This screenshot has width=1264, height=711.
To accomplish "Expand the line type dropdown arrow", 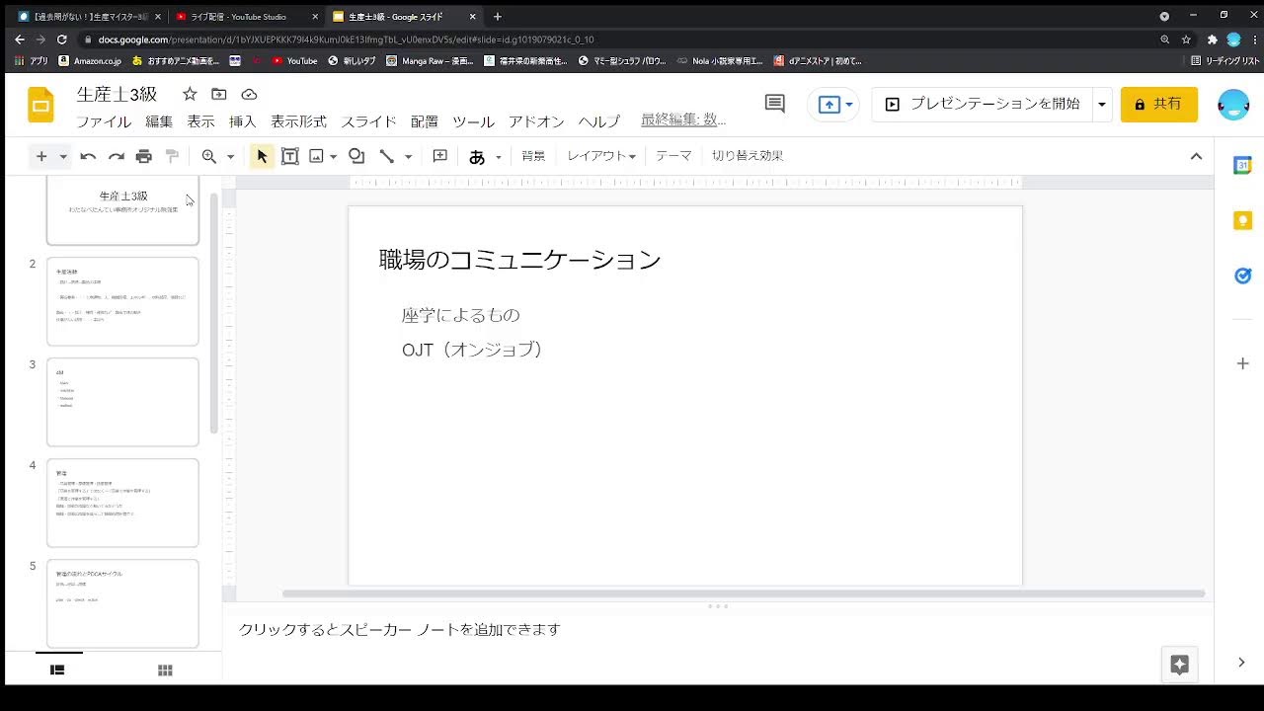I will click(x=408, y=156).
